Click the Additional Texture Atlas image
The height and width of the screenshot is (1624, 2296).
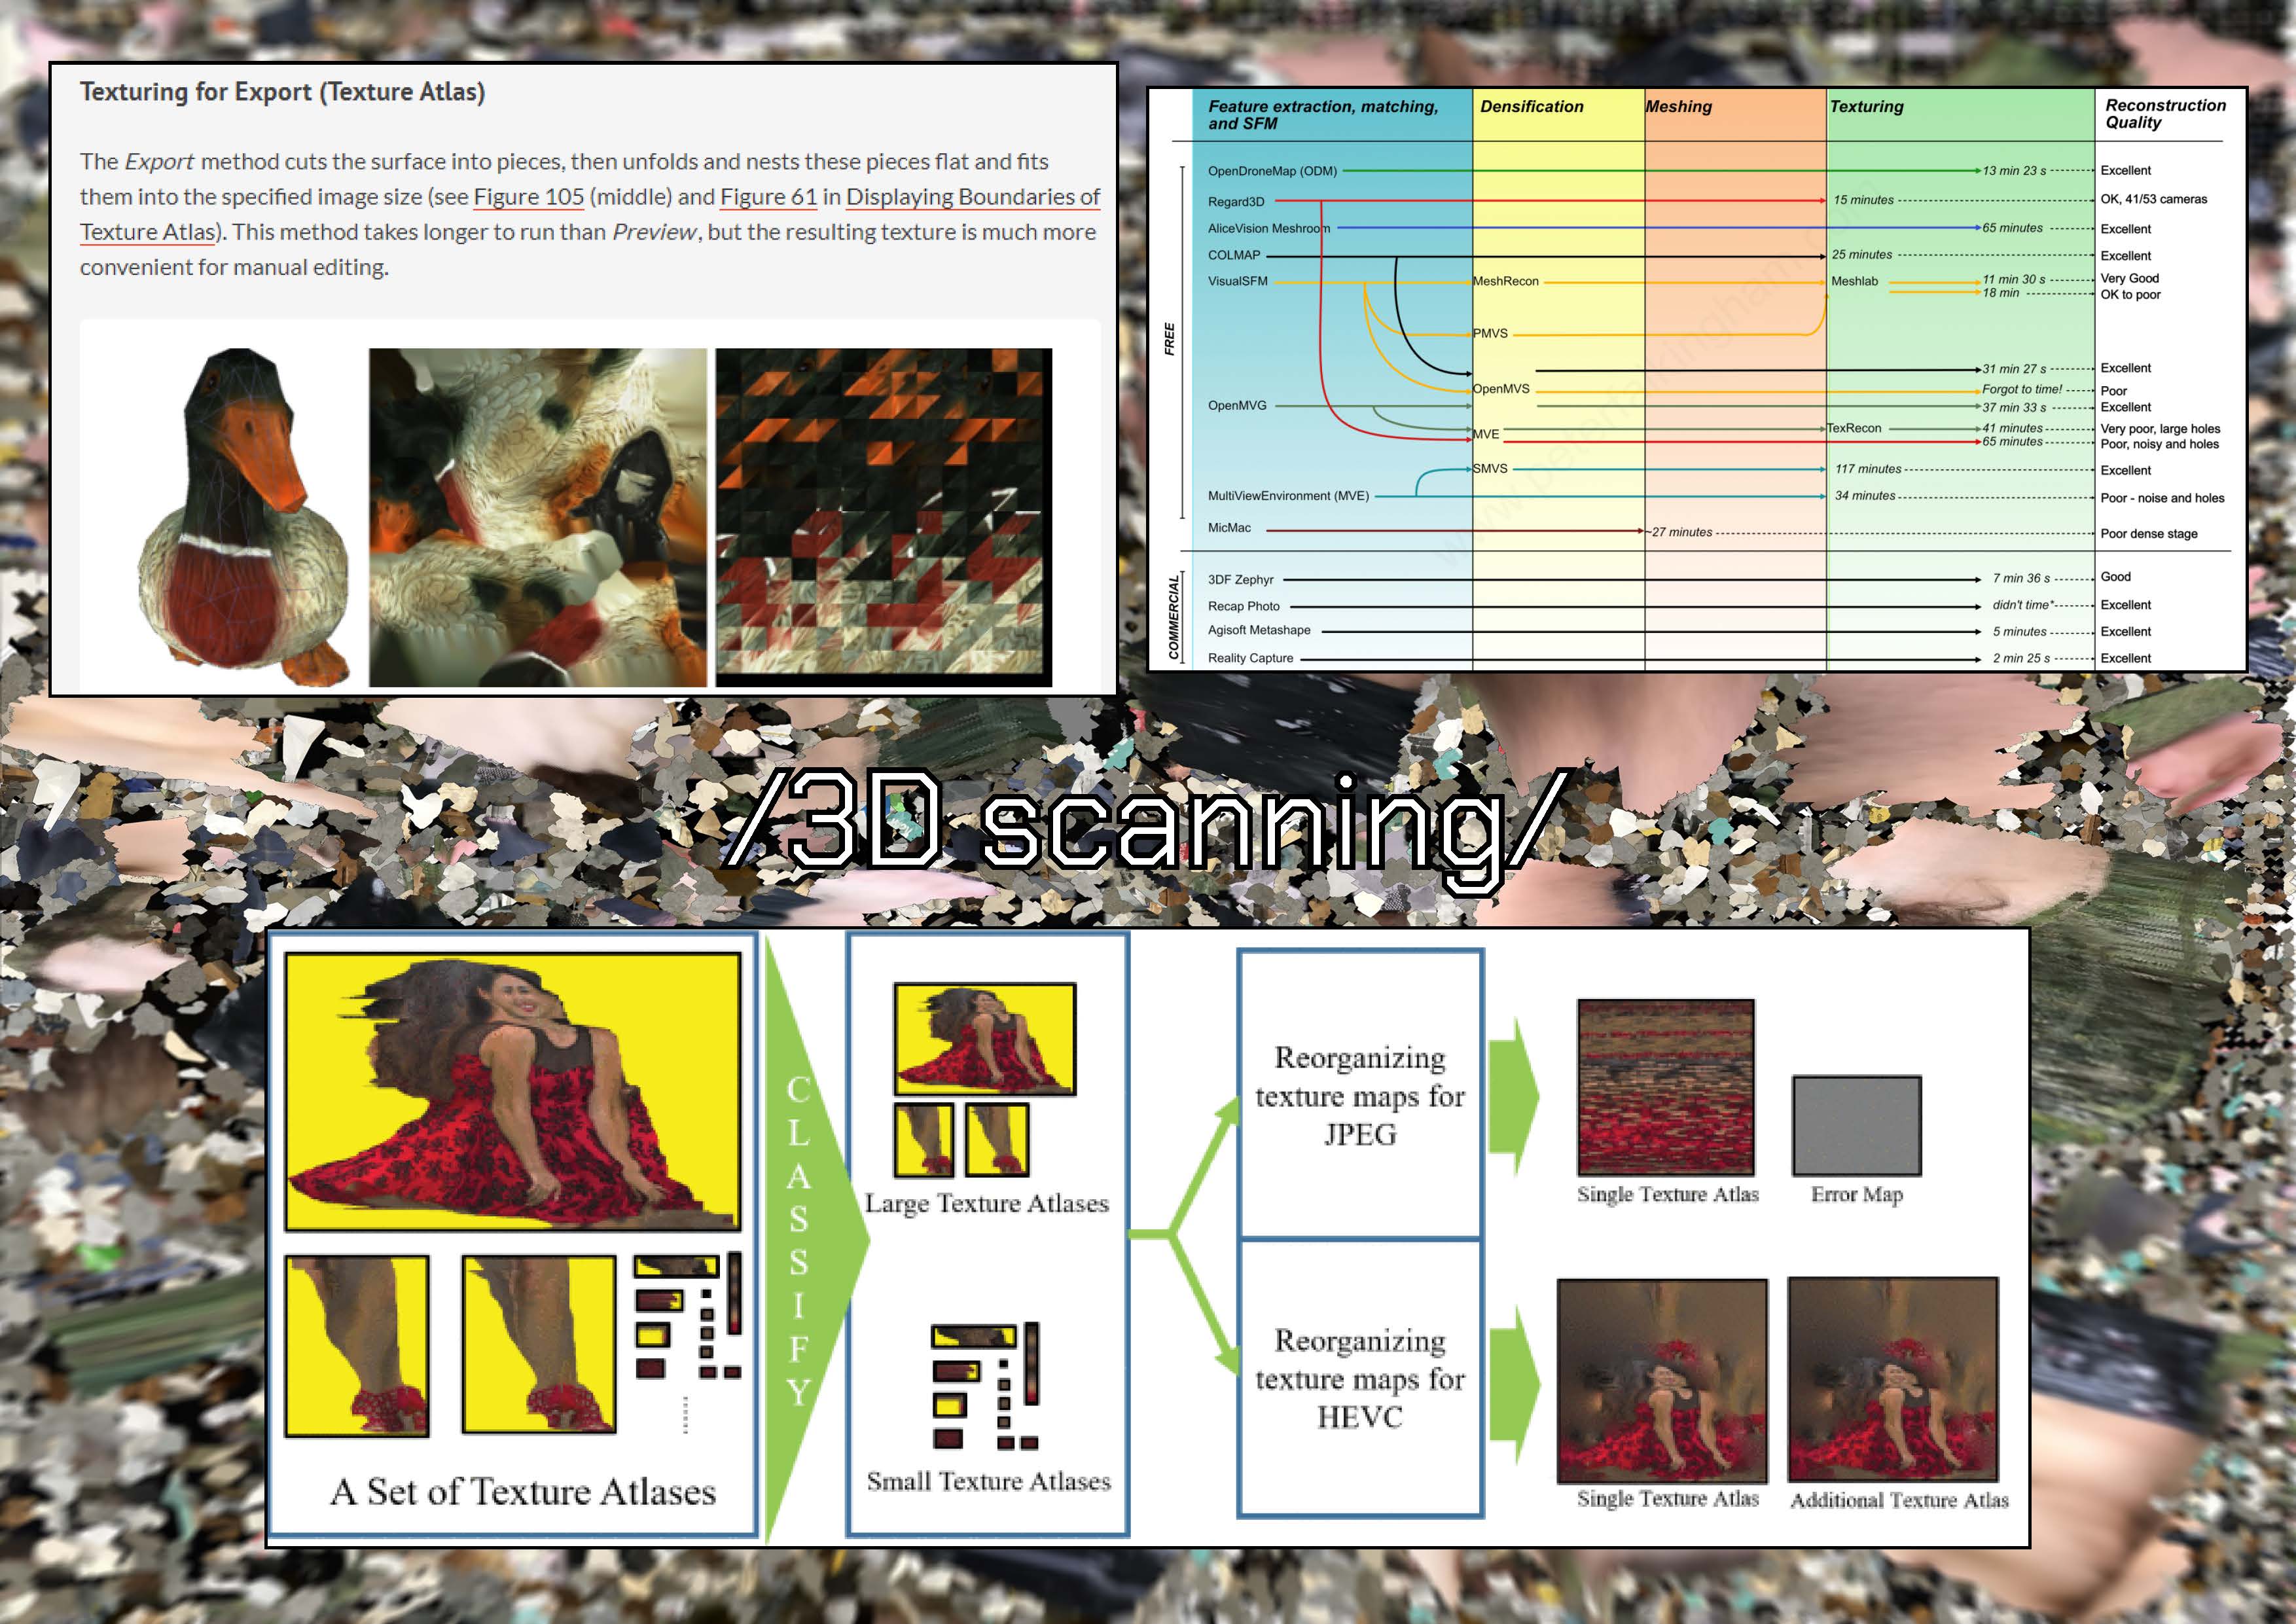coord(1893,1379)
